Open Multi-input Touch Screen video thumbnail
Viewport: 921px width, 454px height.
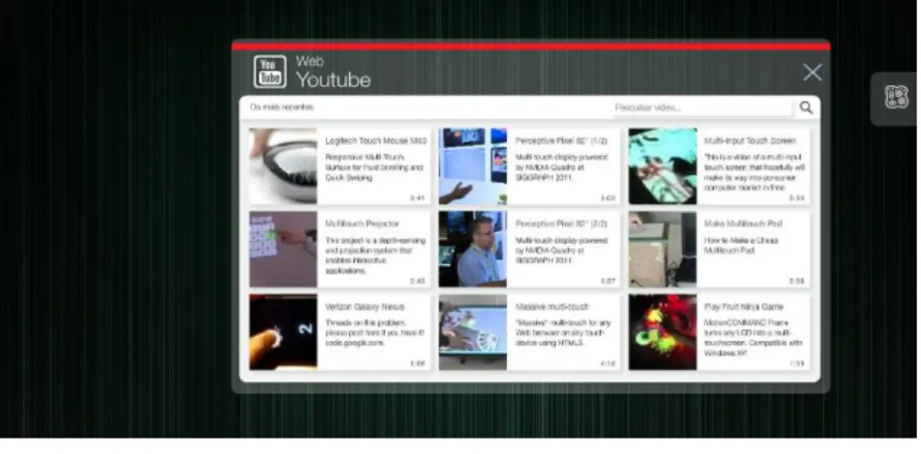663,166
